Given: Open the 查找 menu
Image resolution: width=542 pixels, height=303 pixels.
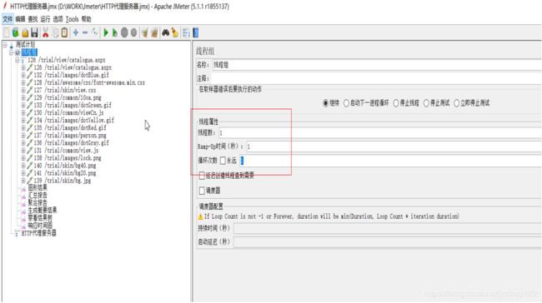Looking at the screenshot, I should (33, 19).
